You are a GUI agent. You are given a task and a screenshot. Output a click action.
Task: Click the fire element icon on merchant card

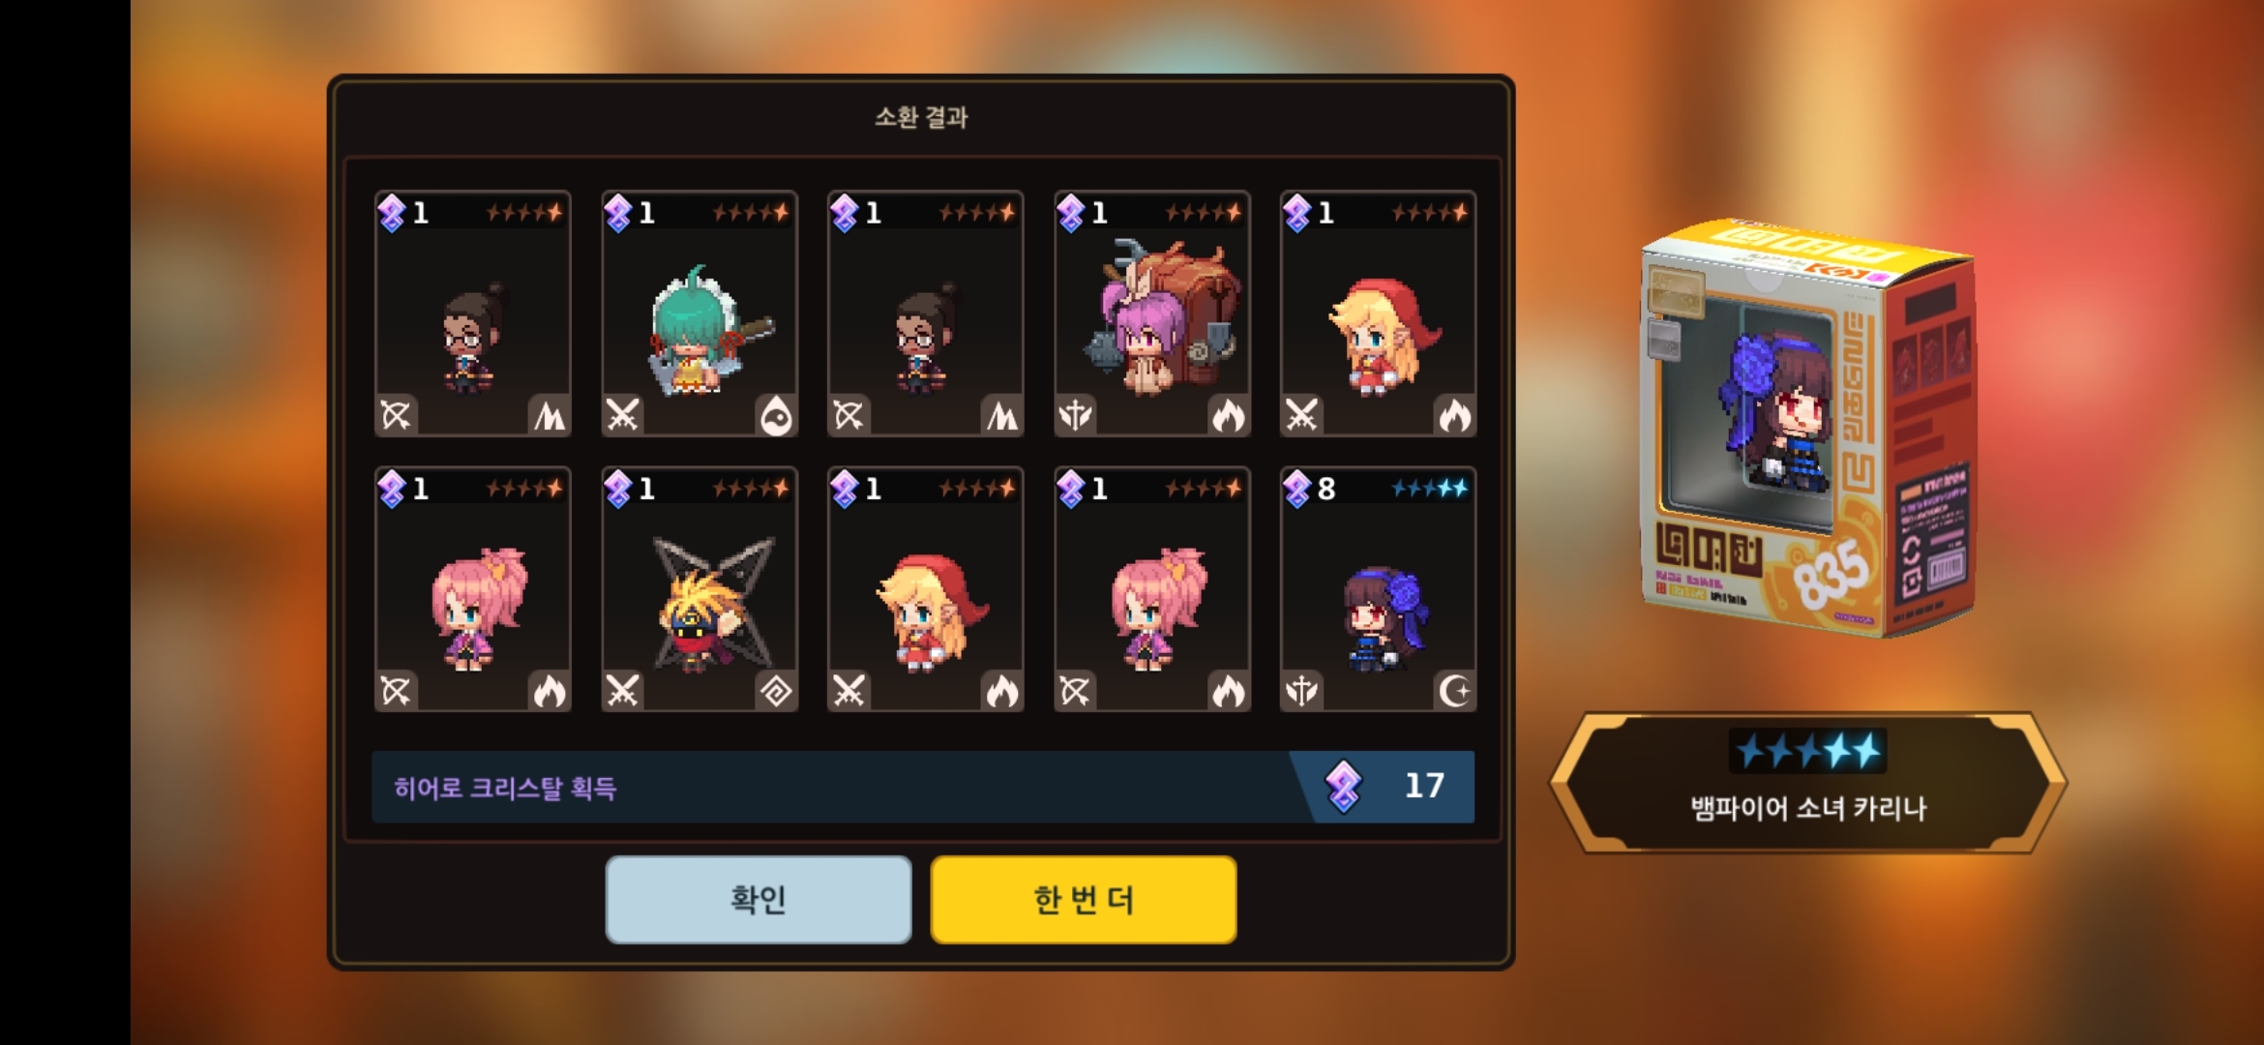point(1229,416)
